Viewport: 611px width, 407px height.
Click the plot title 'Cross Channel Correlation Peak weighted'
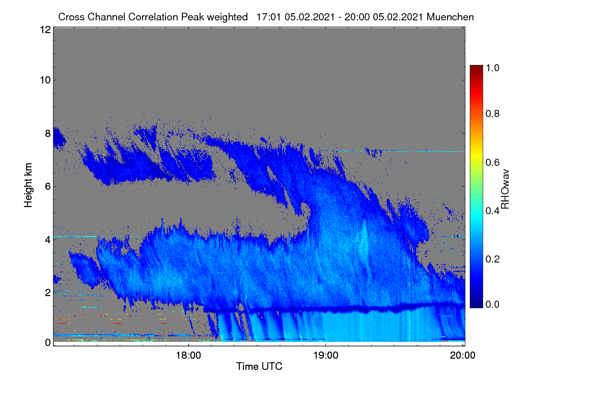pyautogui.click(x=153, y=17)
